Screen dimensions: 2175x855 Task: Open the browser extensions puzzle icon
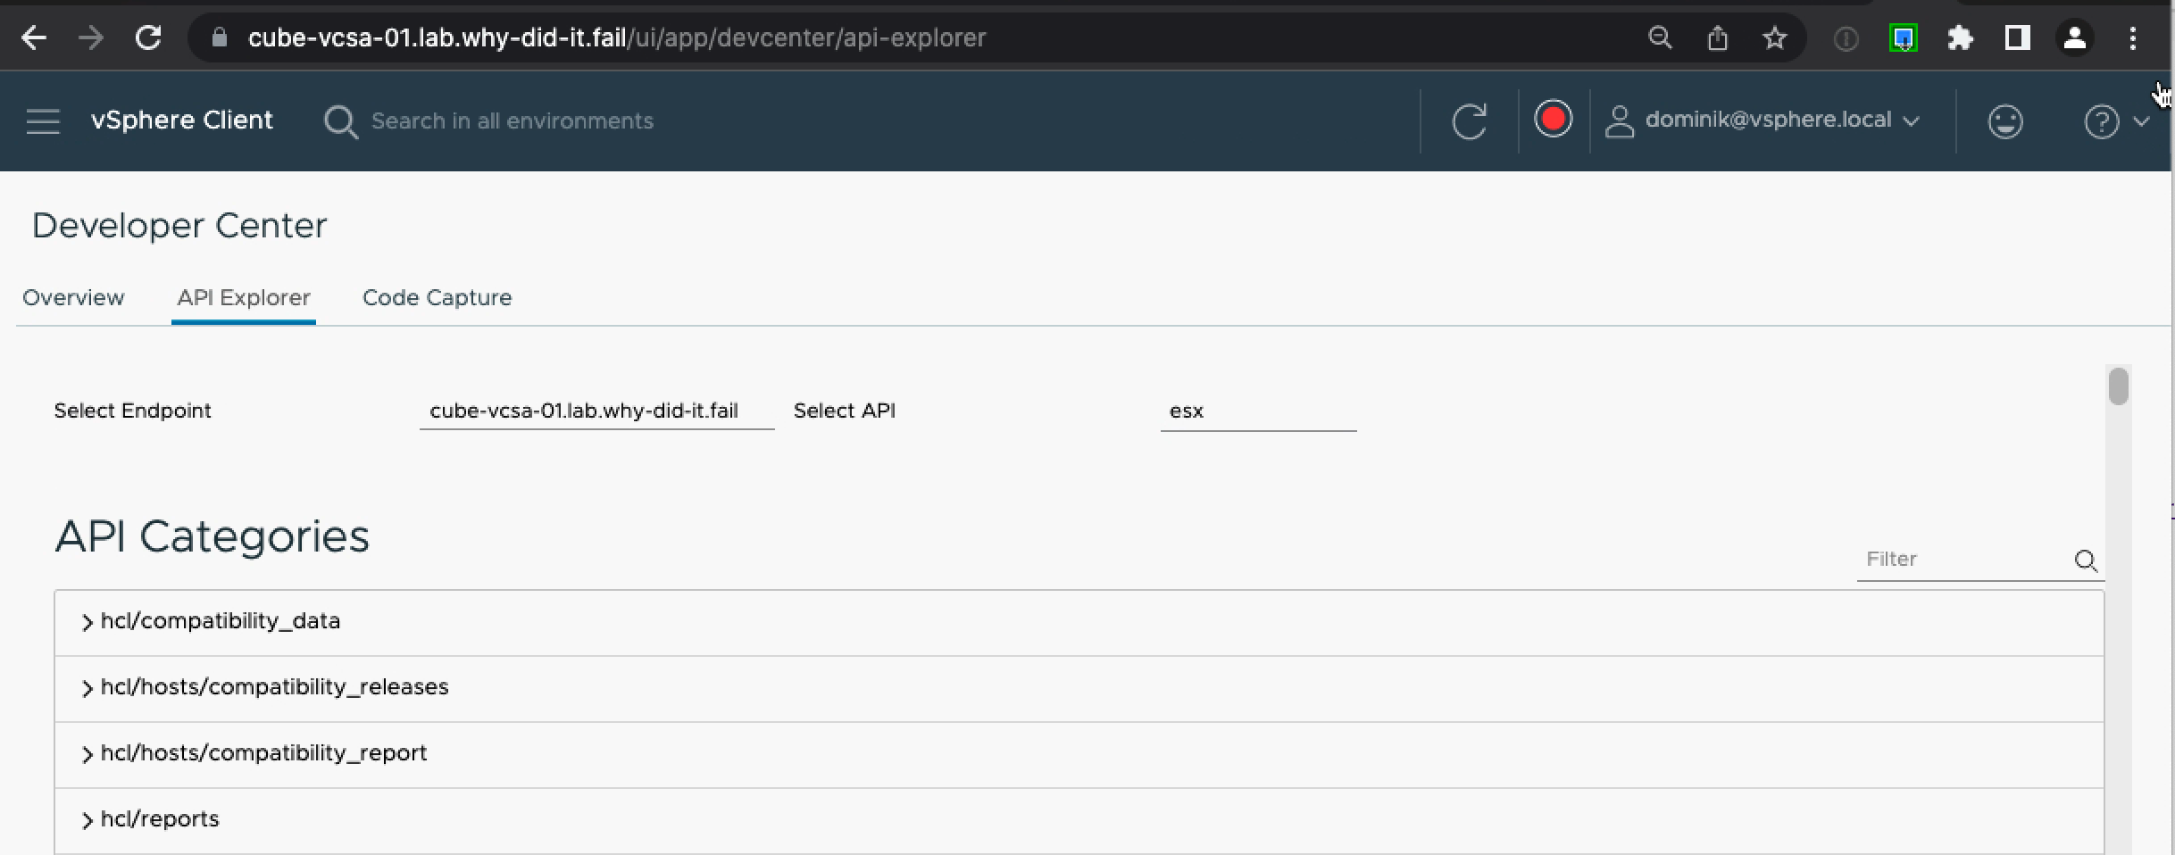(x=1961, y=37)
